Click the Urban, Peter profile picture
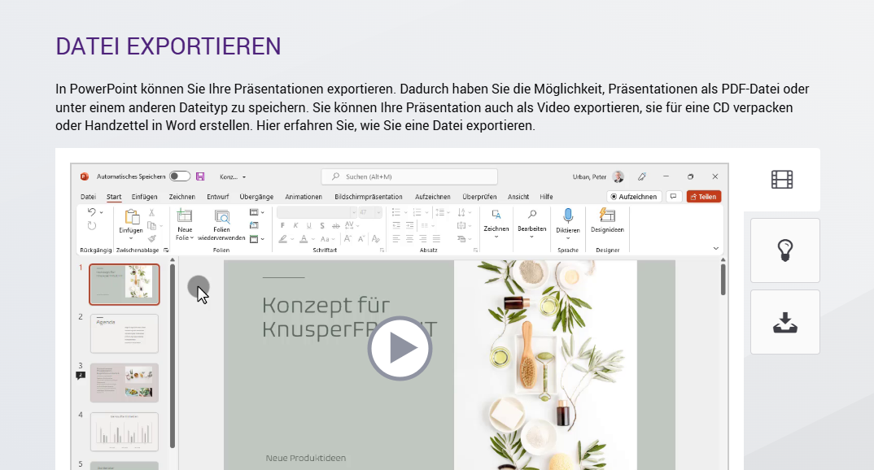The height and width of the screenshot is (470, 874). [x=618, y=177]
